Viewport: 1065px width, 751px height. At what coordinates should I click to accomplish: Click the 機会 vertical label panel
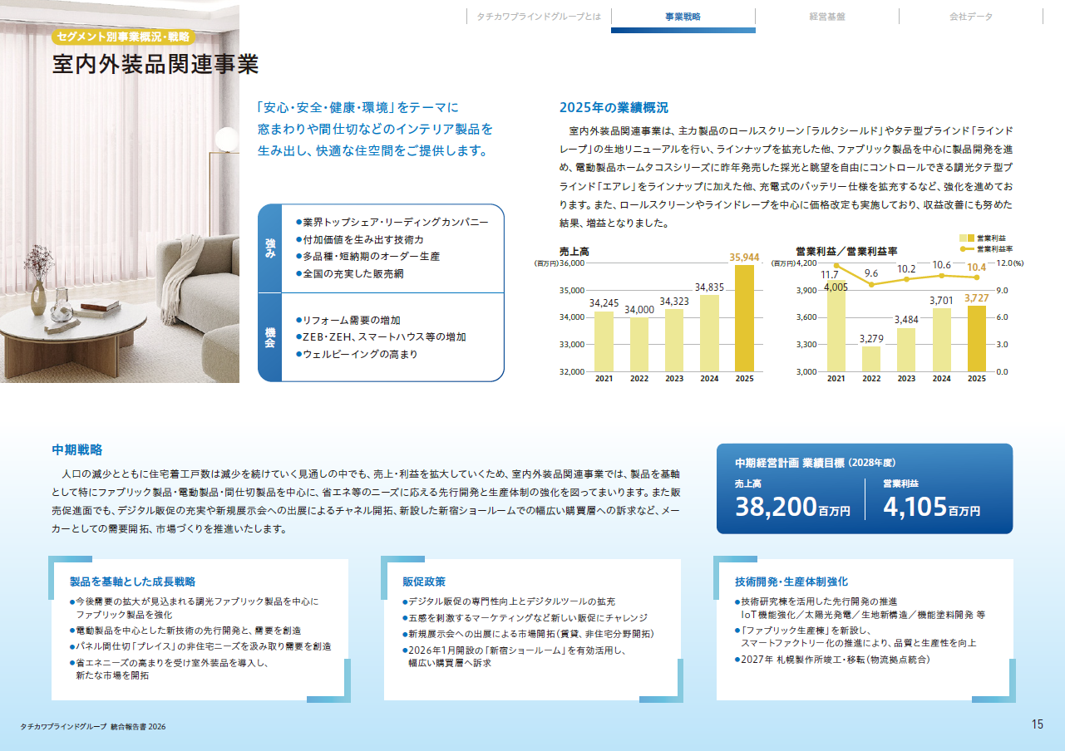pyautogui.click(x=270, y=337)
